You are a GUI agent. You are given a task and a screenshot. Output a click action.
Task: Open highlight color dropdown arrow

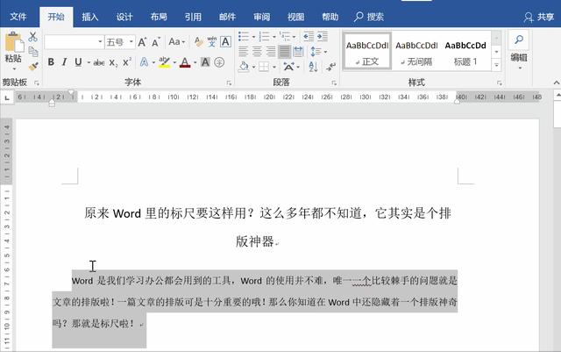pos(174,62)
